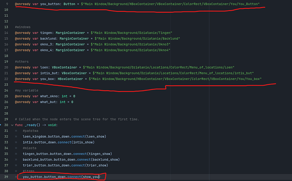292x181 pixels.
Task: Click loen_show inside the connect call
Action: click(x=94, y=137)
